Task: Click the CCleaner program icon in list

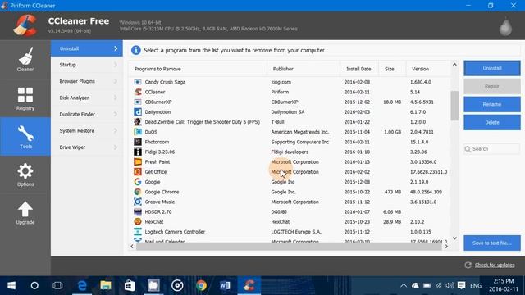Action: click(x=138, y=92)
